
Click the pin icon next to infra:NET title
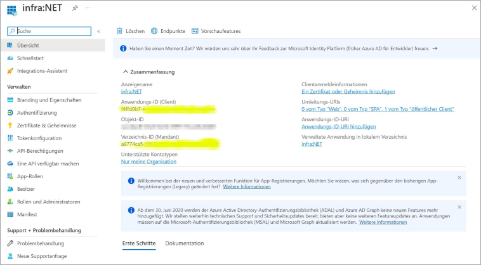click(75, 8)
